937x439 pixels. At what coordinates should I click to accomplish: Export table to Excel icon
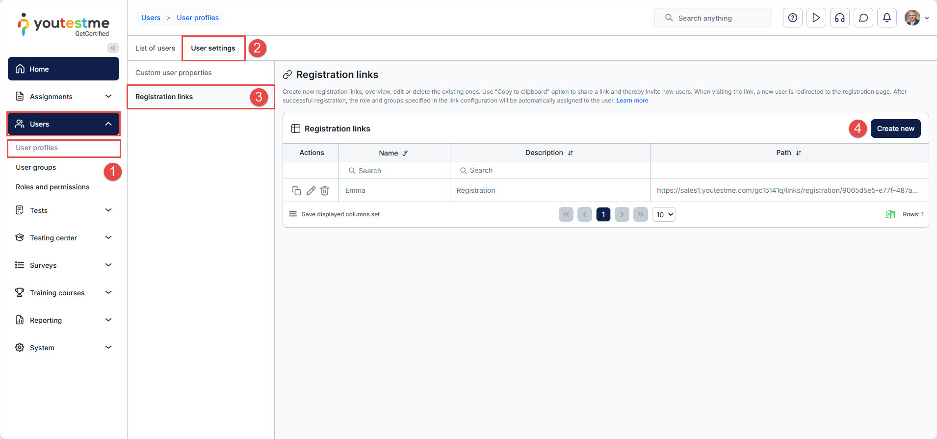[890, 214]
